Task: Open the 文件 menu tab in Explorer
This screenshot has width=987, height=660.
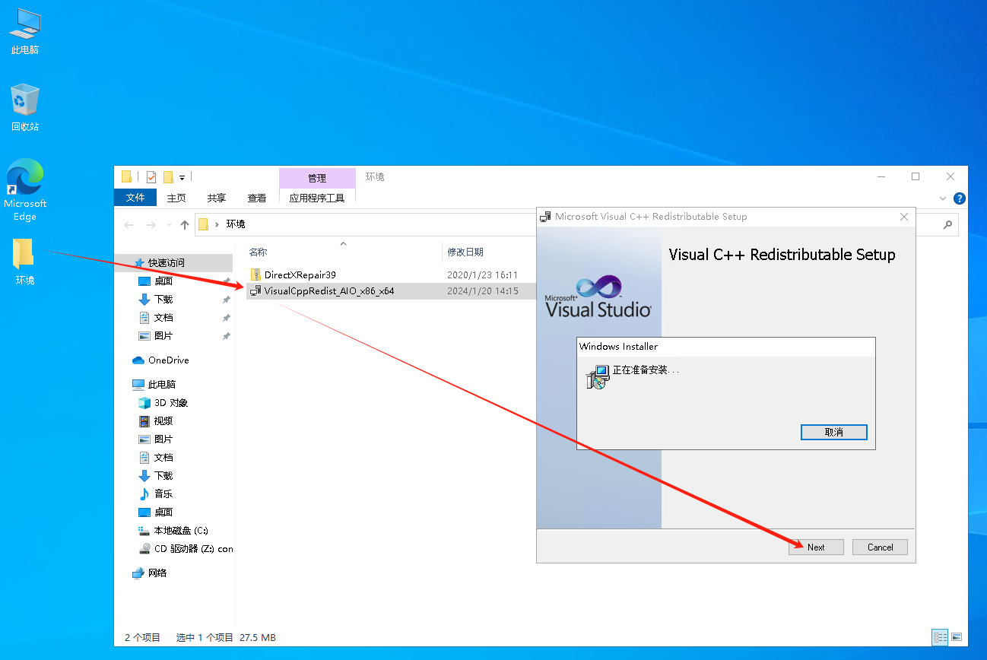Action: [x=135, y=198]
